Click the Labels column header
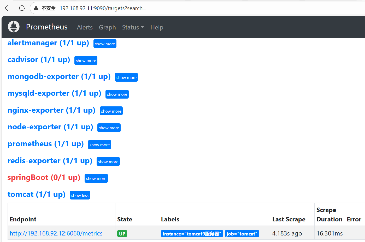This screenshot has width=365, height=242. [170, 219]
